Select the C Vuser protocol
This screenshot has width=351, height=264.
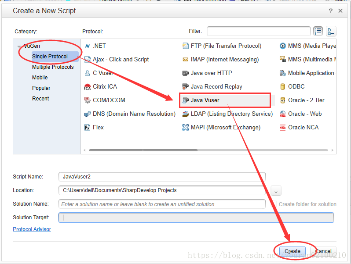pos(99,73)
